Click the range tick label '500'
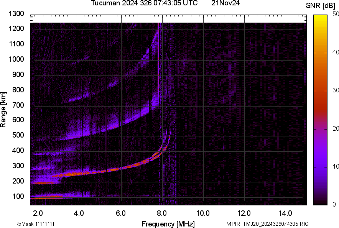The width and height of the screenshot is (339, 228). pos(18,135)
